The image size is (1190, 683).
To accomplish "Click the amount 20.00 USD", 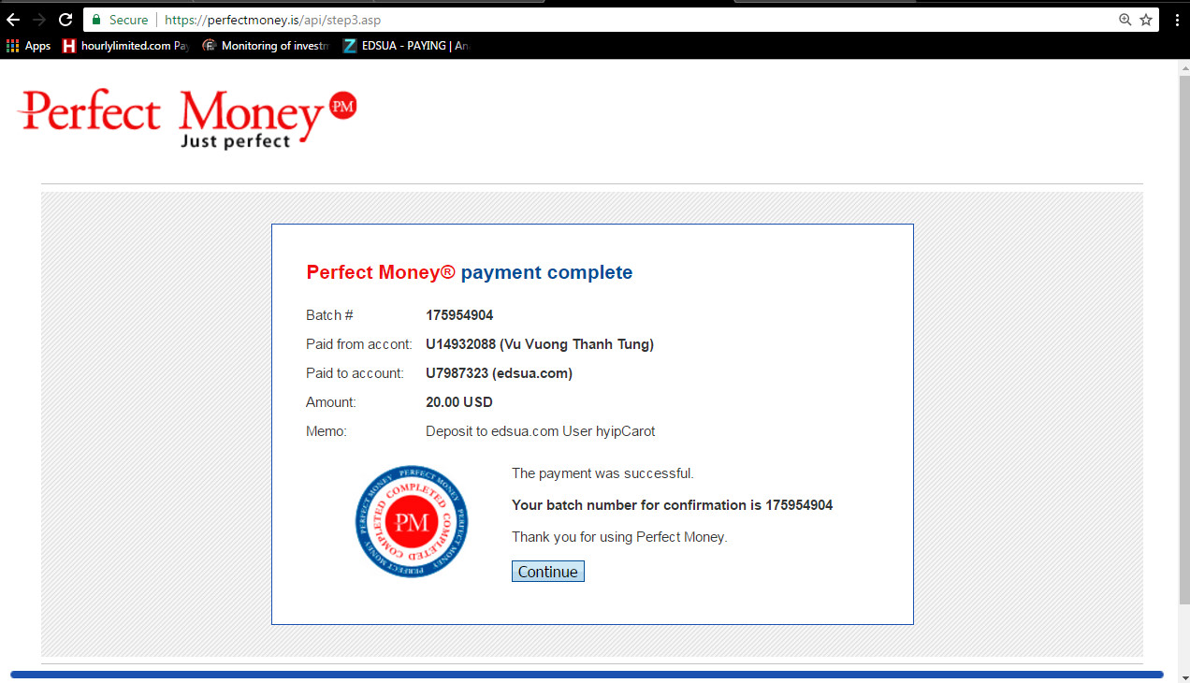I will [x=458, y=402].
